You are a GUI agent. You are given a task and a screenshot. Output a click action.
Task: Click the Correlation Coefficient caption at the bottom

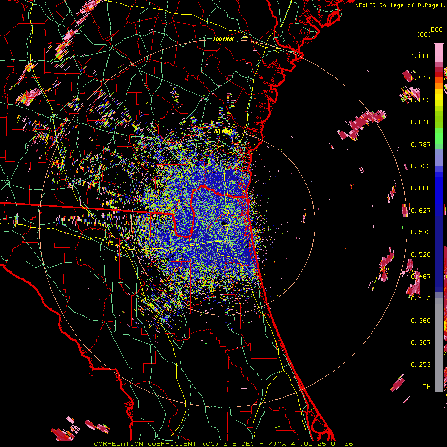[223, 444]
